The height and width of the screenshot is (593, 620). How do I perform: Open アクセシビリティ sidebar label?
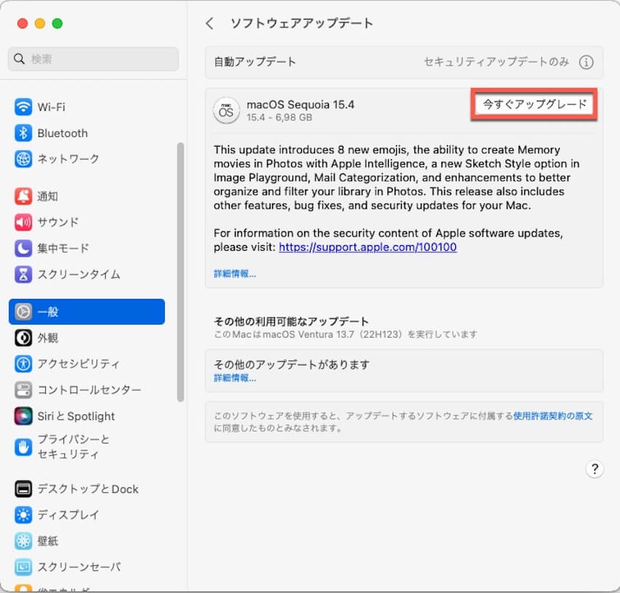click(x=78, y=364)
